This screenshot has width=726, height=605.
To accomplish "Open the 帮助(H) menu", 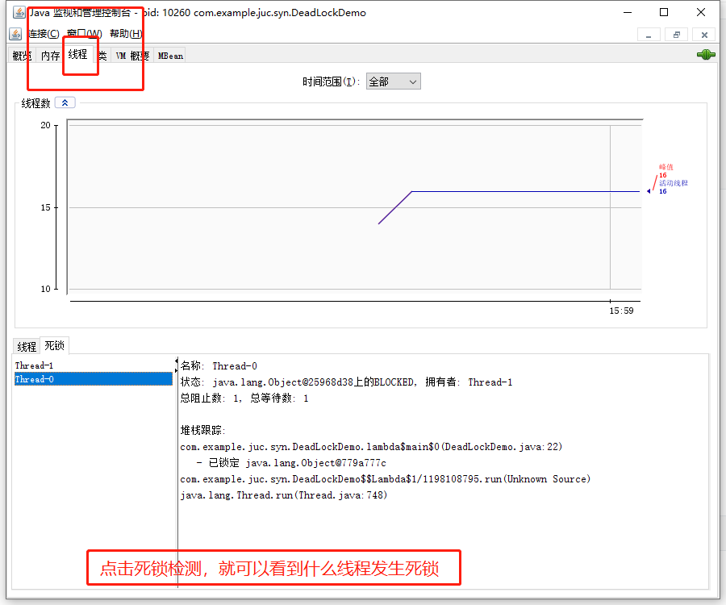I will pos(126,34).
